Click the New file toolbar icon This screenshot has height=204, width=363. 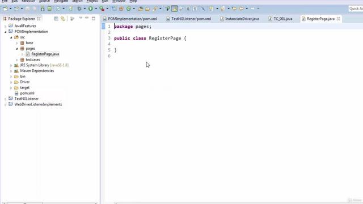[x=5, y=9]
